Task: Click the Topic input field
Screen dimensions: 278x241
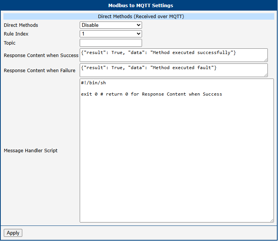Action: tap(111, 43)
